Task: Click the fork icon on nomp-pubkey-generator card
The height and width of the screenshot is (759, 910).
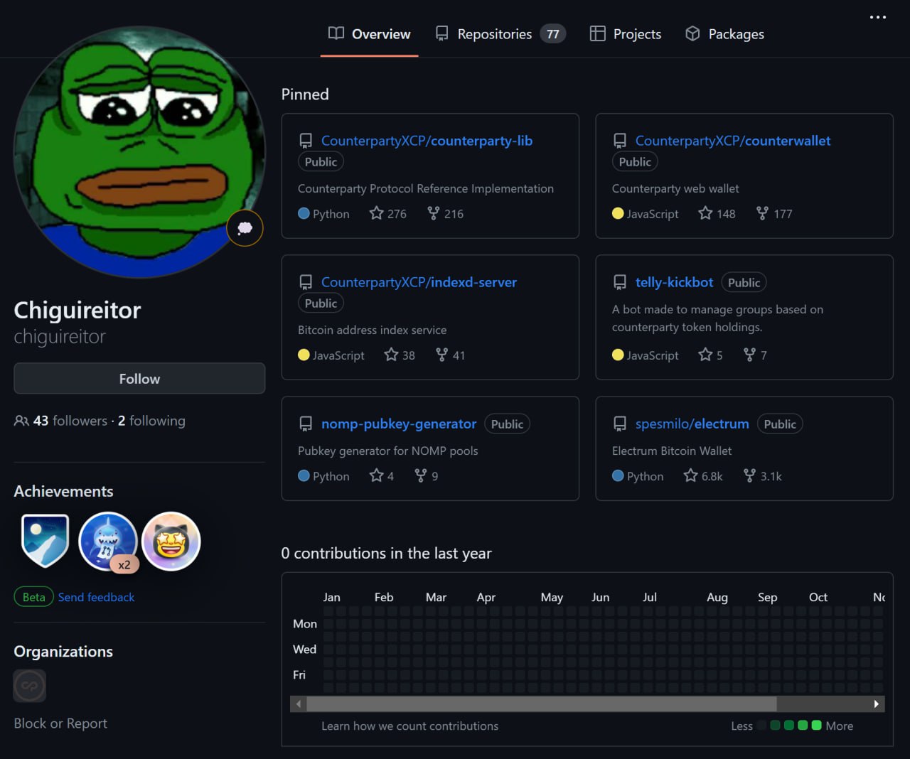Action: pyautogui.click(x=421, y=475)
